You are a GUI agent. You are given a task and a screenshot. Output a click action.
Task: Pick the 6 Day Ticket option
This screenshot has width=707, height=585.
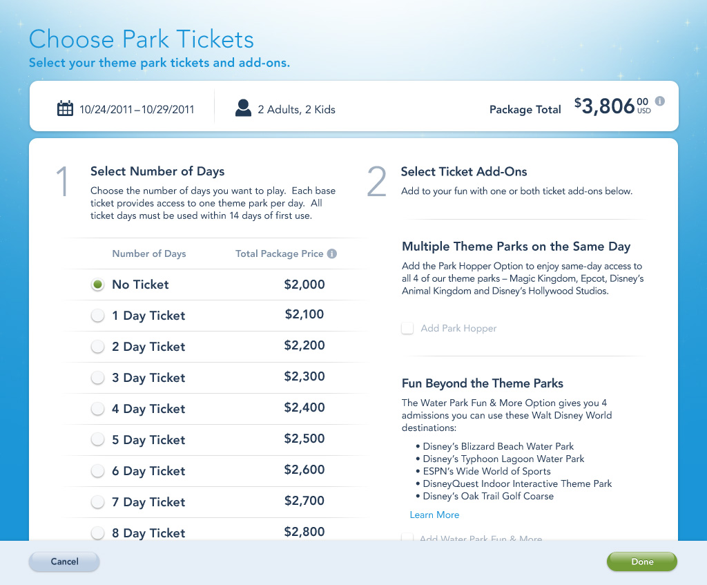(98, 471)
